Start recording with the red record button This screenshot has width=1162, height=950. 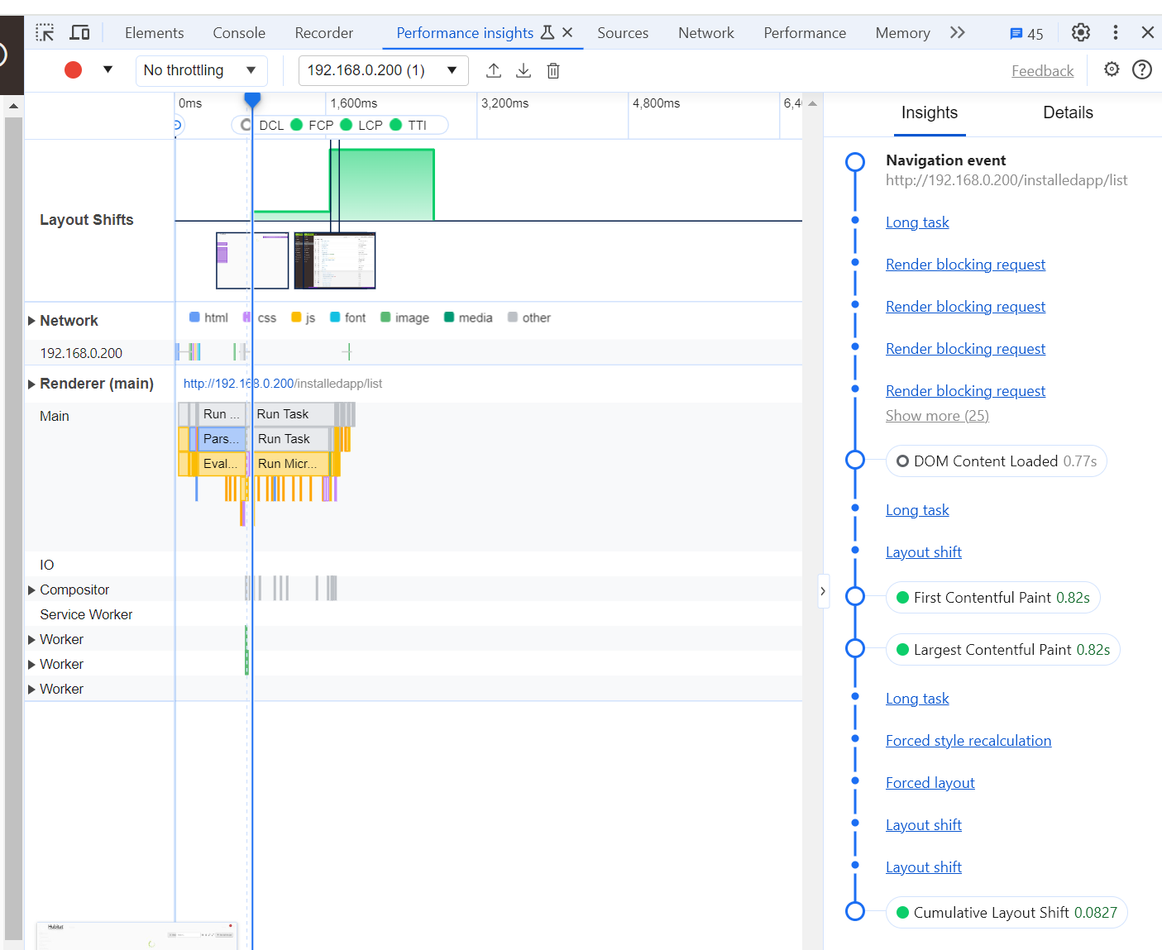pyautogui.click(x=74, y=70)
